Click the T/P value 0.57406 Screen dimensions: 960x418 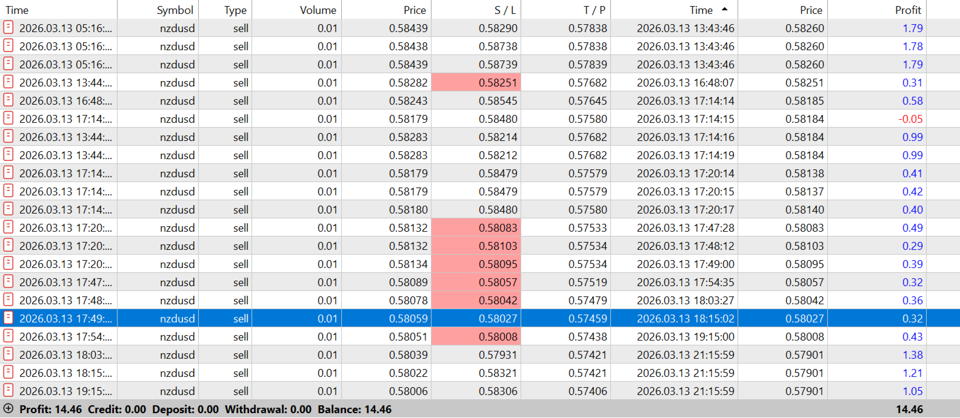pos(588,391)
